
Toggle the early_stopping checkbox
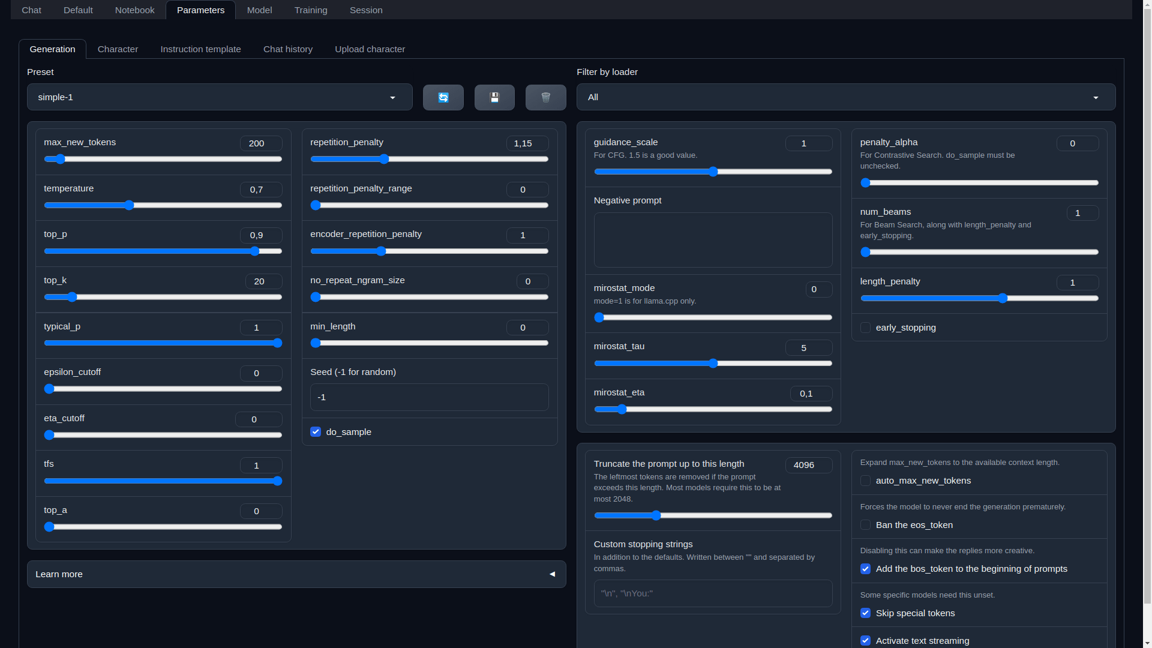point(865,328)
